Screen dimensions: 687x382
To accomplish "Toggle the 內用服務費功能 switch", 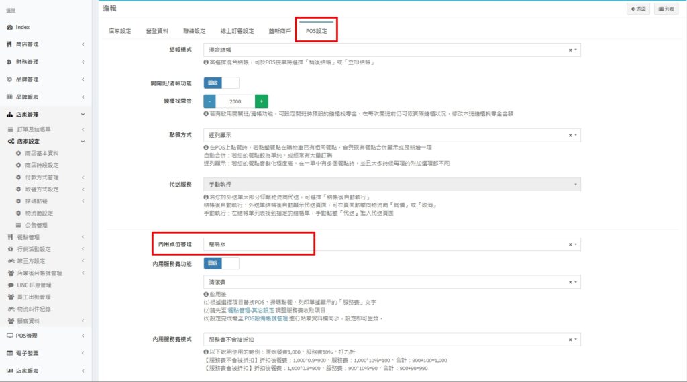I will (221, 264).
